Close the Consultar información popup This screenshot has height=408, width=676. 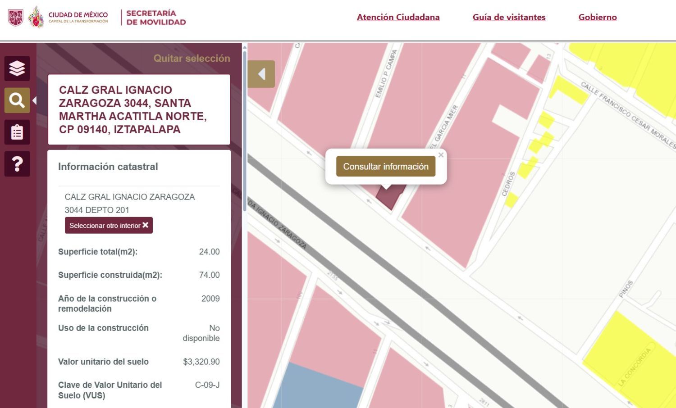pos(441,155)
